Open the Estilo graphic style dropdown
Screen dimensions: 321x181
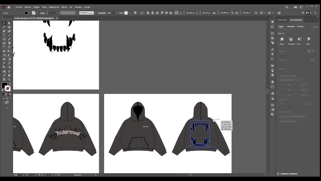129,13
